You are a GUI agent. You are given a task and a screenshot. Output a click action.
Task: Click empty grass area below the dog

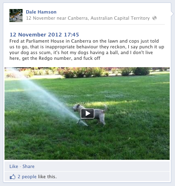pos(89,142)
